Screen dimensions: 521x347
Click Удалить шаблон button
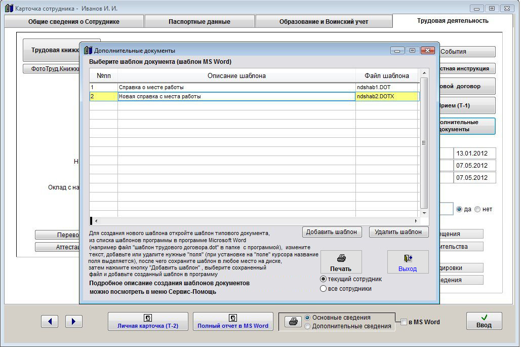[398, 232]
